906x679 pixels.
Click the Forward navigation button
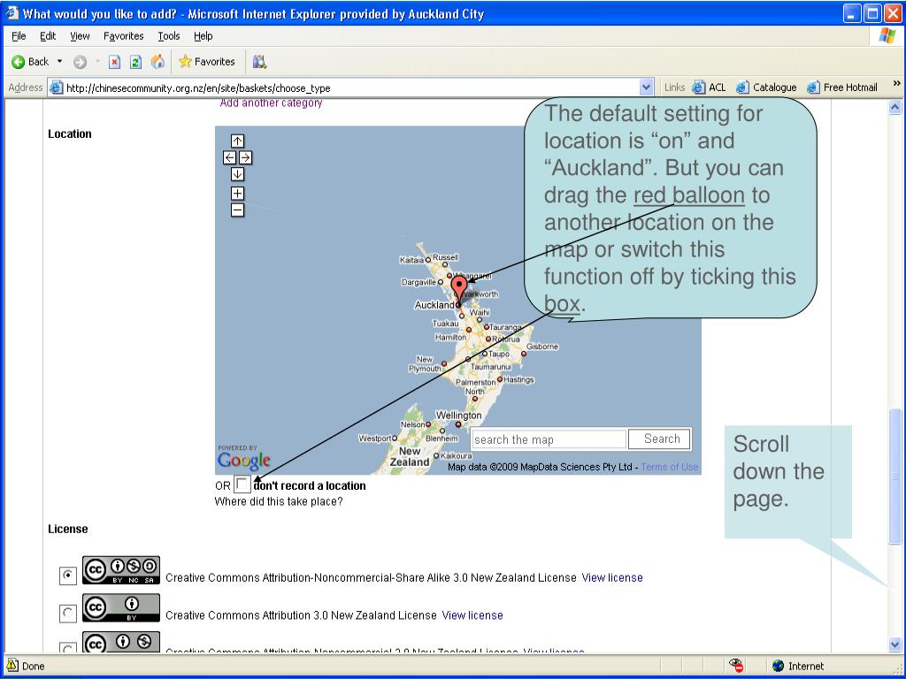[80, 62]
